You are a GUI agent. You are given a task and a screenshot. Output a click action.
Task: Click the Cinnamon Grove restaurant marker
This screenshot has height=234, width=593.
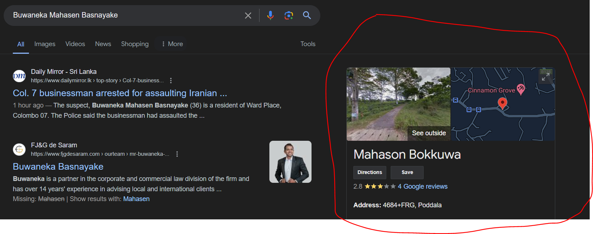pos(520,89)
